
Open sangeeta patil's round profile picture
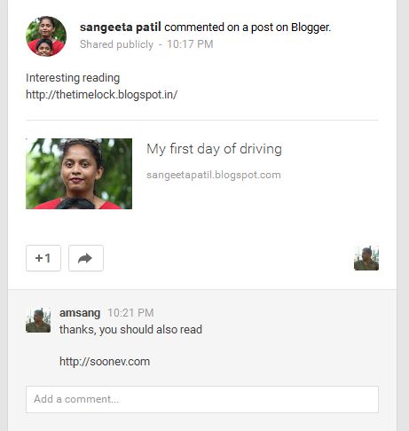click(x=46, y=36)
